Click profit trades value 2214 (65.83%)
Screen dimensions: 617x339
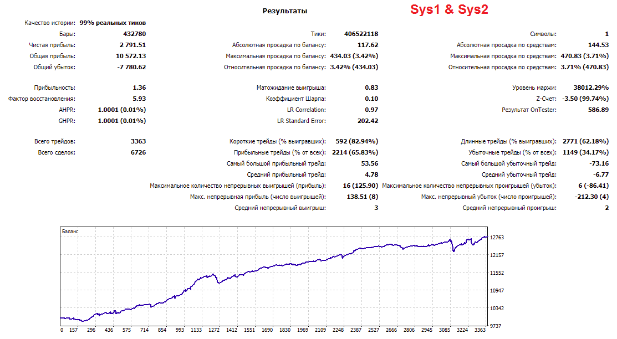tap(355, 152)
